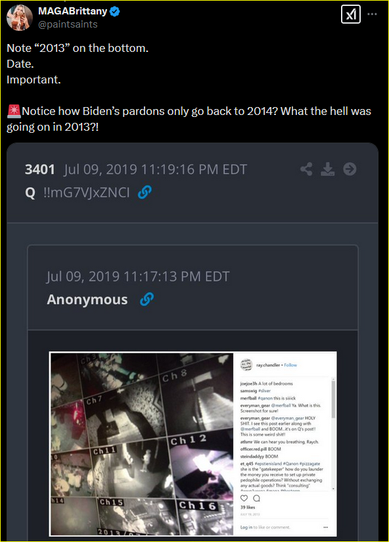
Task: Open the security camera grid image
Action: 142,444
